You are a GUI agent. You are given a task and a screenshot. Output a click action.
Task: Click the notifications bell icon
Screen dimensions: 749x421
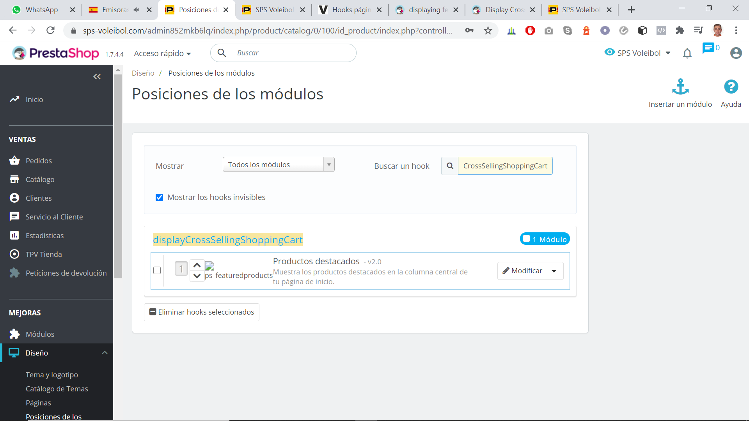687,53
